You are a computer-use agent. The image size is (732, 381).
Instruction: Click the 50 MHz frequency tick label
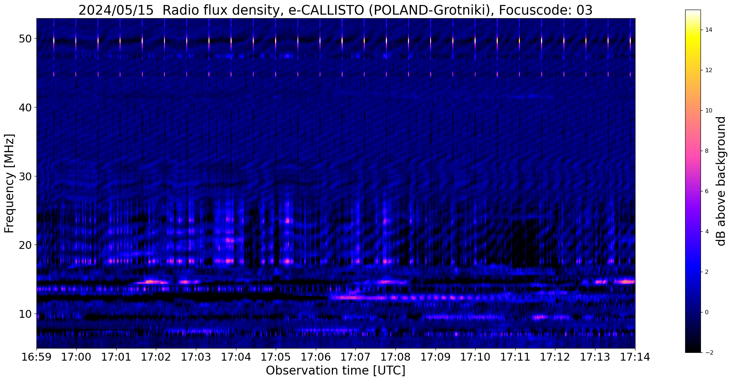(25, 39)
